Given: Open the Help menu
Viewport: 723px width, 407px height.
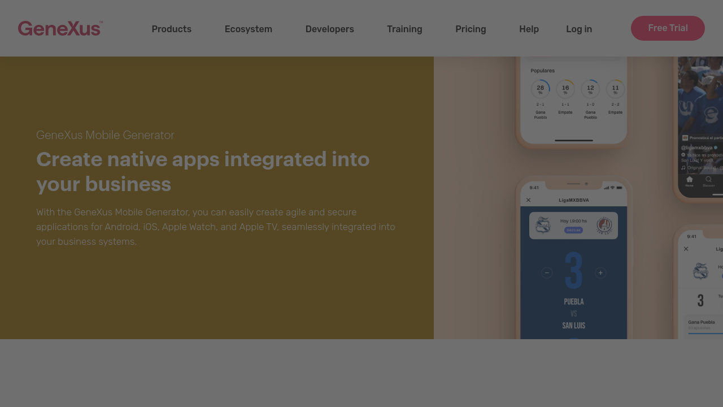Looking at the screenshot, I should (529, 29).
